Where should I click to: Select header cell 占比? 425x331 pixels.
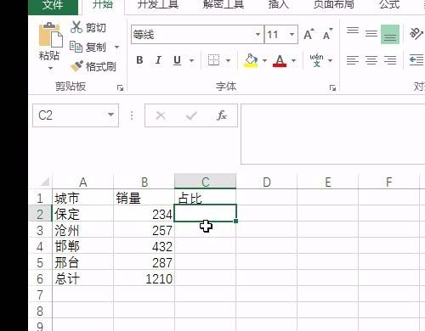(x=206, y=198)
